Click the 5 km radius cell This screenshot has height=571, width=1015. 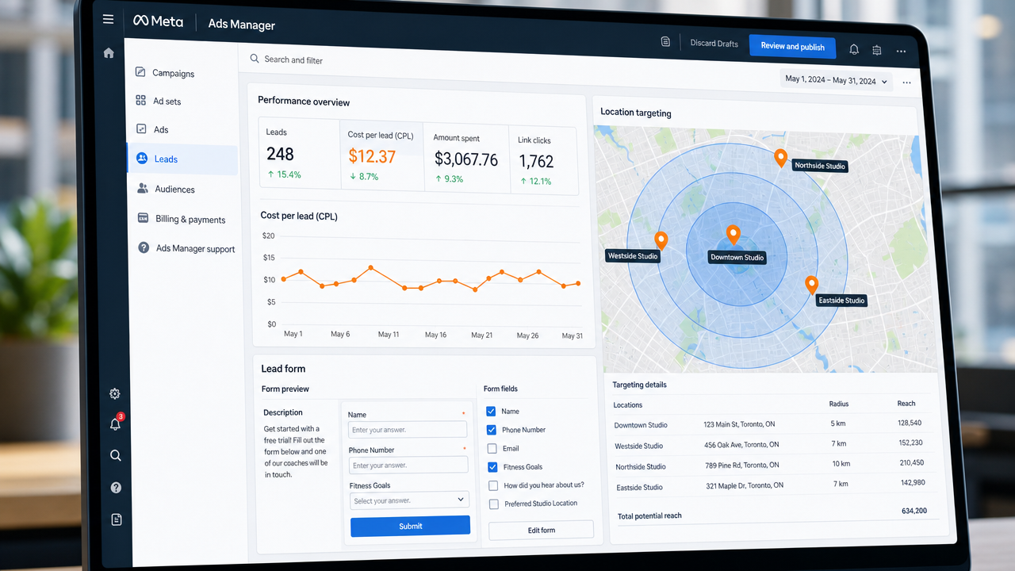coord(838,423)
